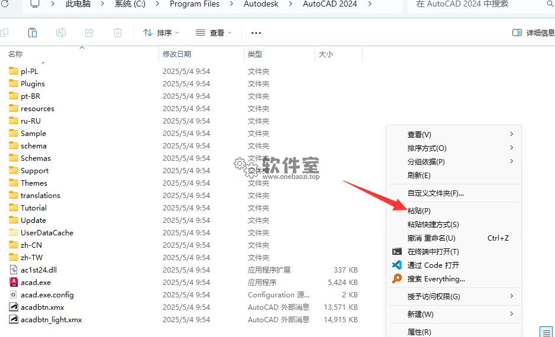
Task: Choose 在终端中打开(T) from context menu
Action: click(x=454, y=251)
